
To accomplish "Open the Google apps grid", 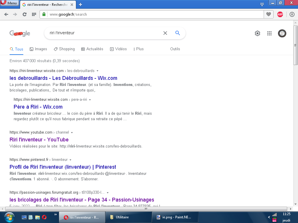I will coord(269,33).
